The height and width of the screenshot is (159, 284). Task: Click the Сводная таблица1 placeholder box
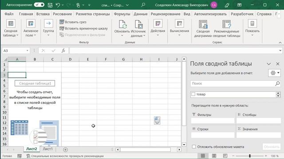click(35, 83)
